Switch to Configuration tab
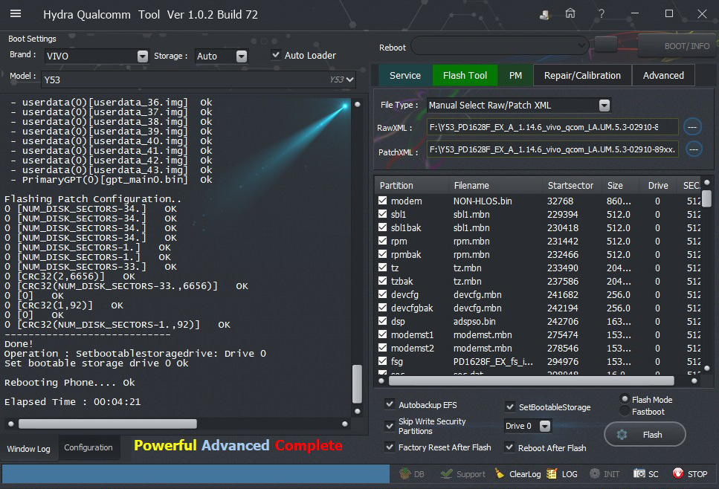Viewport: 719px width, 489px height. [88, 447]
